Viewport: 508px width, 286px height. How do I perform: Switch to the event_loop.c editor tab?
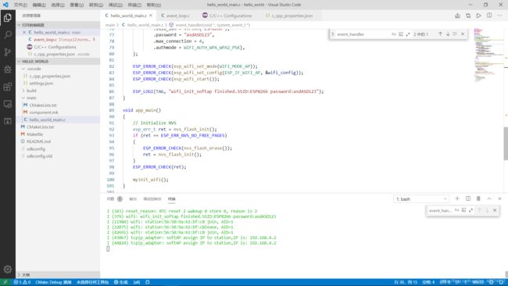pos(178,16)
